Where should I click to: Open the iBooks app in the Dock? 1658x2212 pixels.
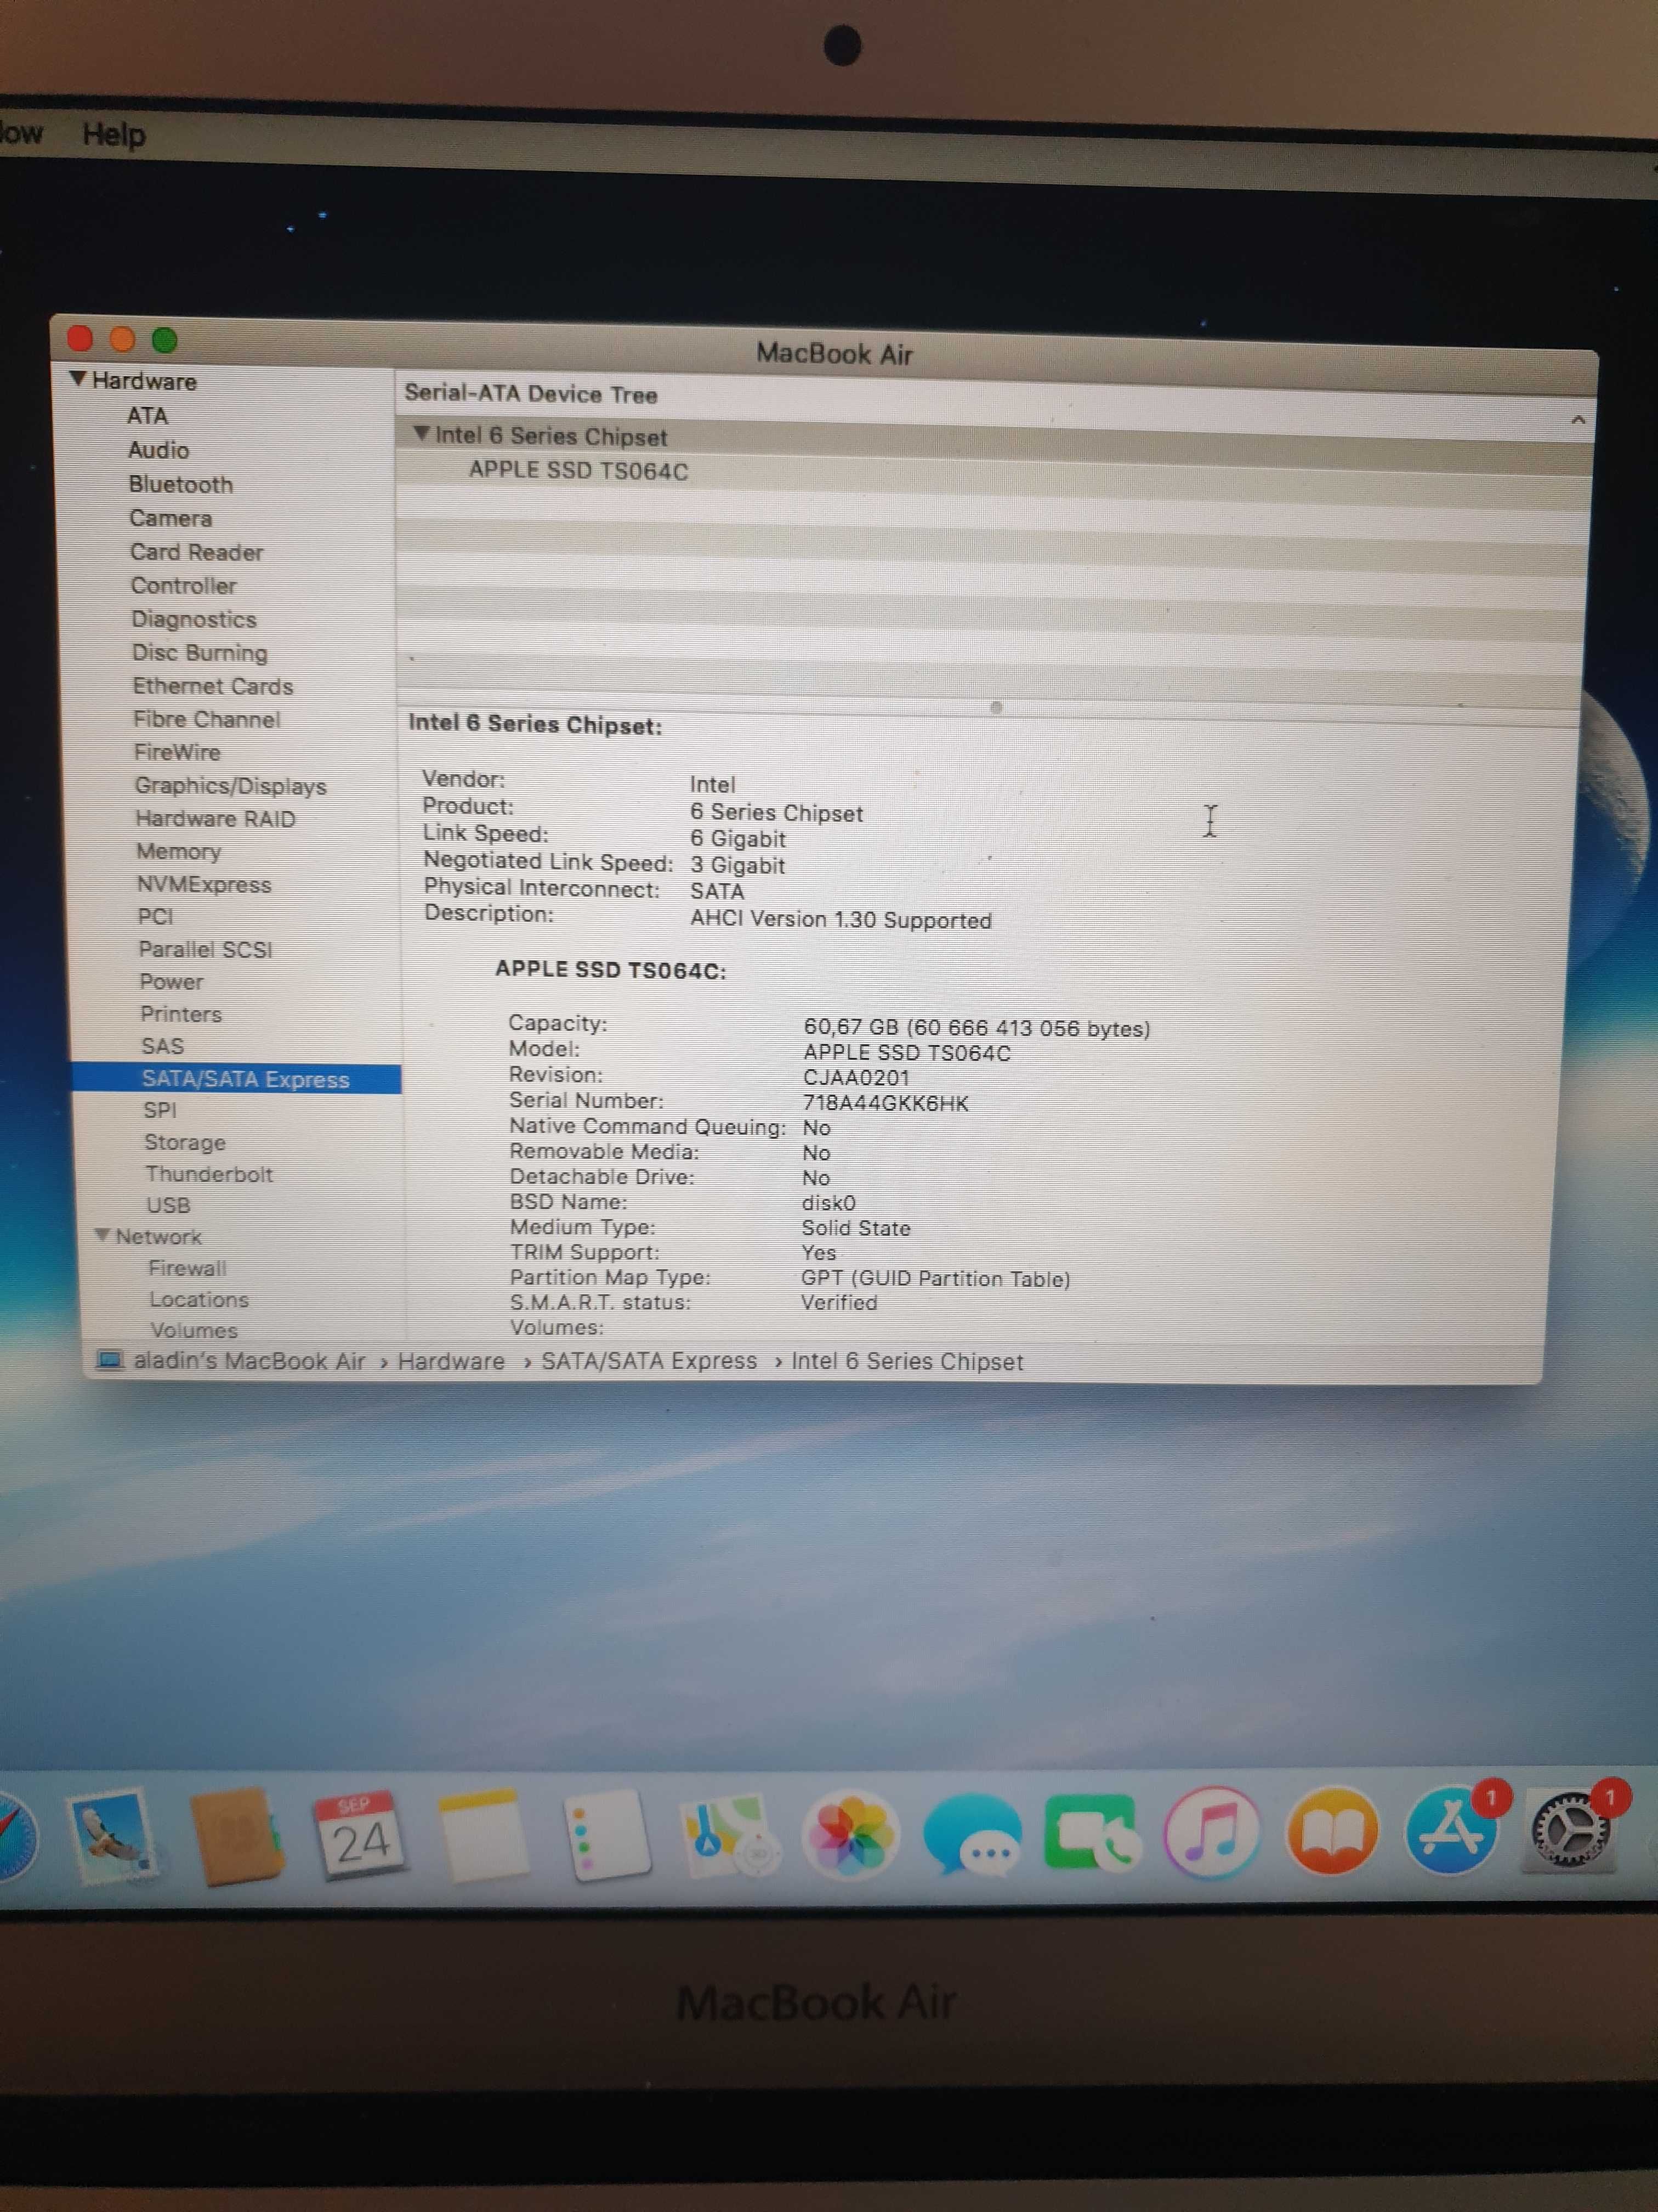pyautogui.click(x=1332, y=1832)
